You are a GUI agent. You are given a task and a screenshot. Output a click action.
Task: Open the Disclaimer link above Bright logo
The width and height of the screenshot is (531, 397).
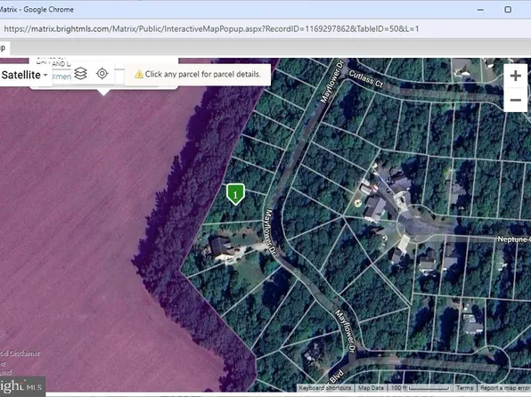pyautogui.click(x=20, y=353)
